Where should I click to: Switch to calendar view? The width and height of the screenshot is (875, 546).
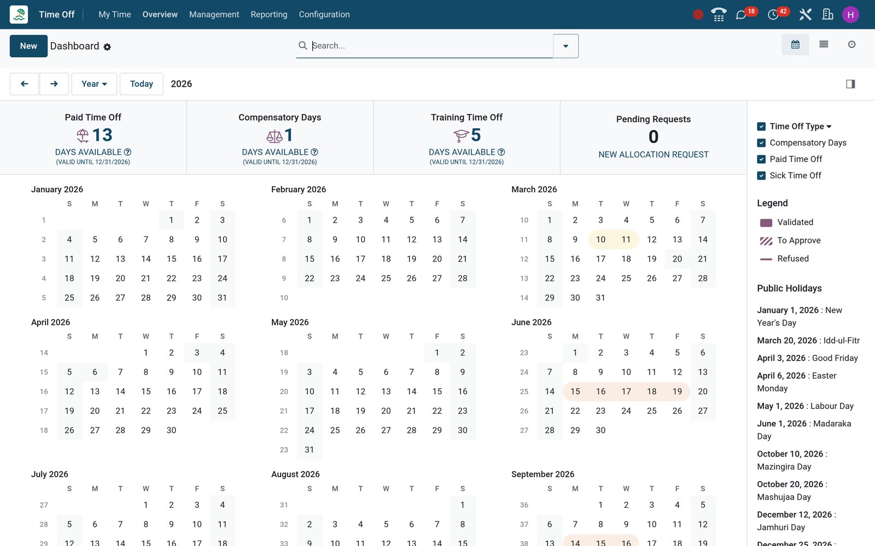(x=795, y=45)
